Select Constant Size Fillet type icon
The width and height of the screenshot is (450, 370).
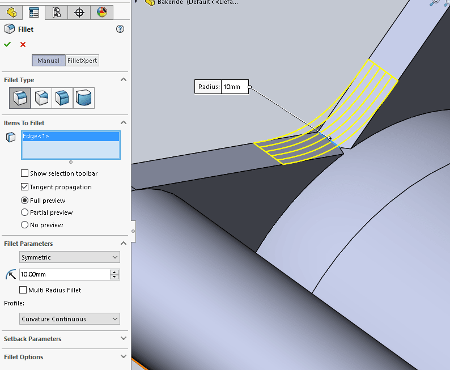pyautogui.click(x=20, y=98)
